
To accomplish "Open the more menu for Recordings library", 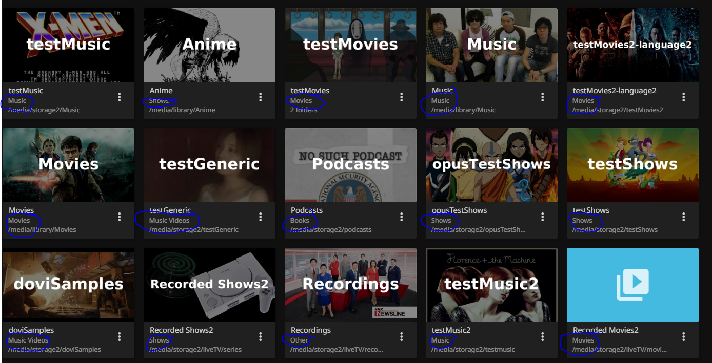I will coord(402,336).
